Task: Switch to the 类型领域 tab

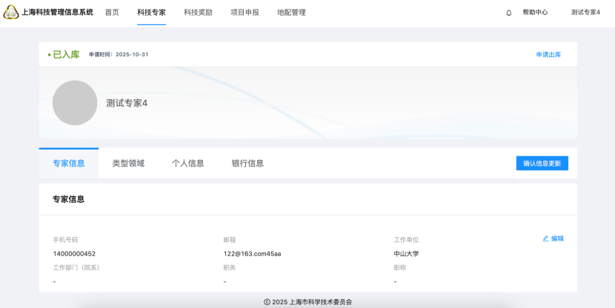Action: pyautogui.click(x=128, y=164)
